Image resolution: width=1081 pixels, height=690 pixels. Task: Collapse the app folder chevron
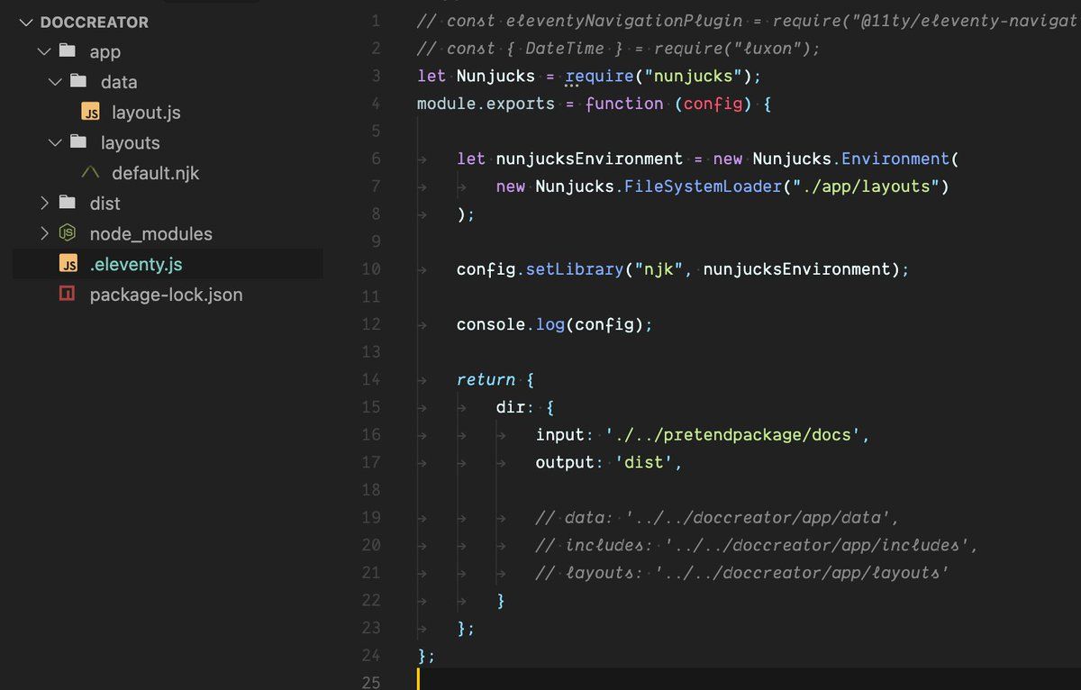coord(44,52)
